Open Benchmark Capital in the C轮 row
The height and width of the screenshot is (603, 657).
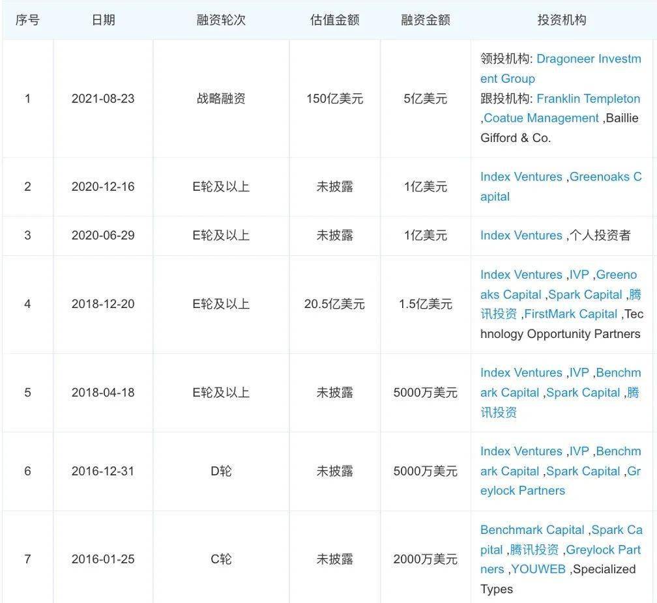pyautogui.click(x=532, y=529)
